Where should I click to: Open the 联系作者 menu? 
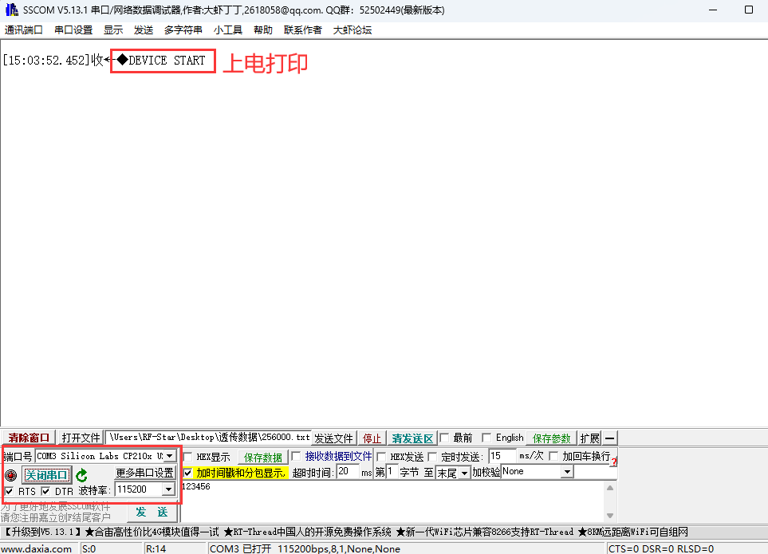(x=303, y=29)
